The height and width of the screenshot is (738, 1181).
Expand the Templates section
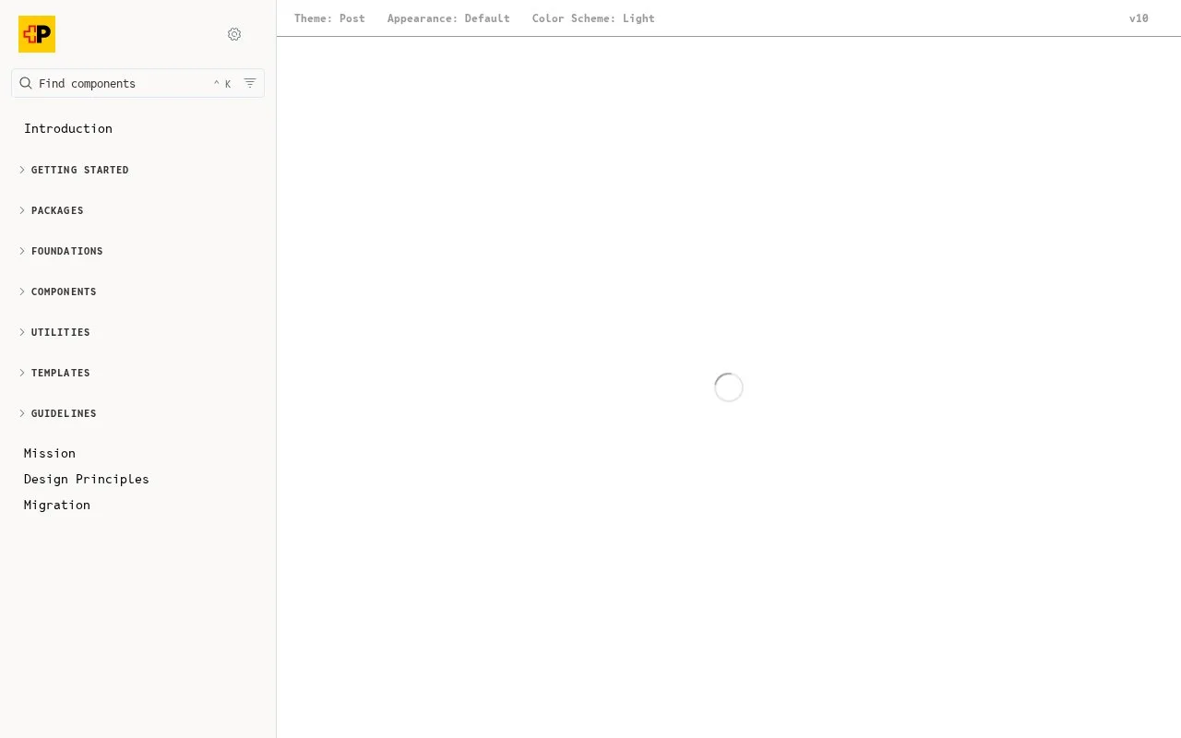pyautogui.click(x=54, y=373)
